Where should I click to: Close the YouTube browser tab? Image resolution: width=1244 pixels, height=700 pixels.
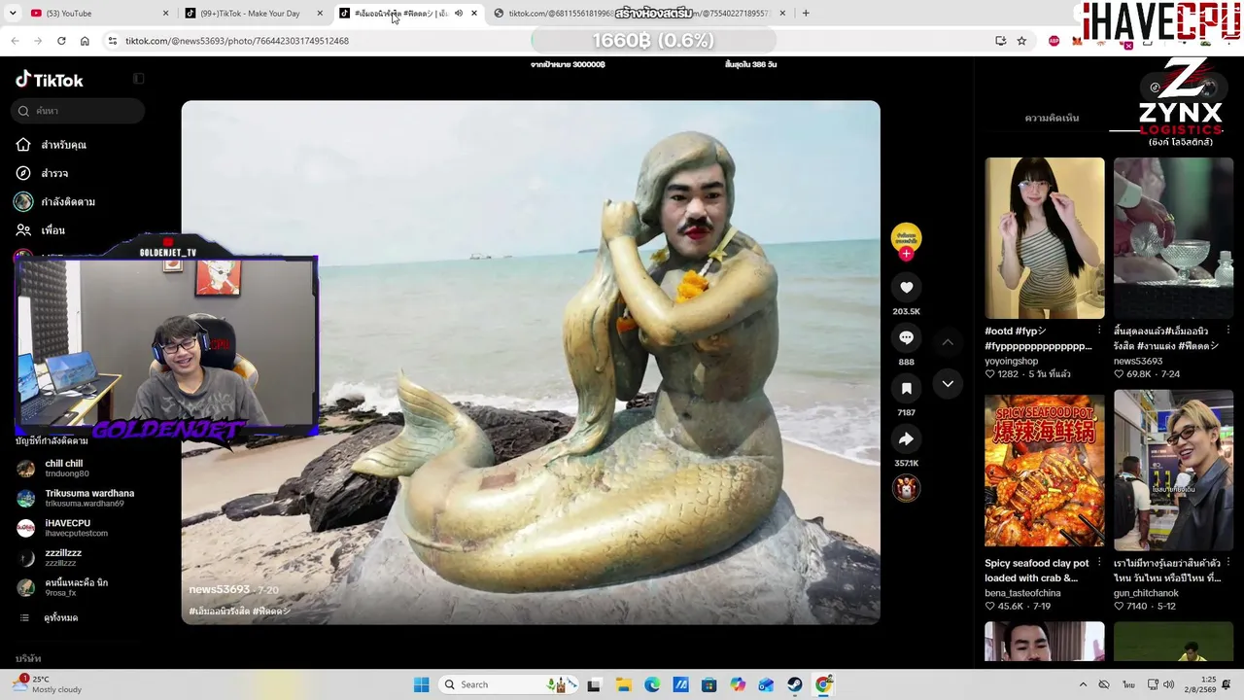click(x=165, y=14)
